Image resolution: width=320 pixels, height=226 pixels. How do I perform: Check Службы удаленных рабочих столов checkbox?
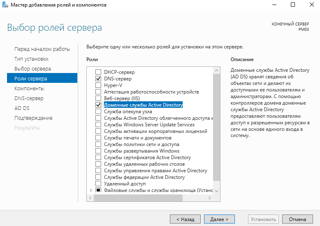point(98,164)
